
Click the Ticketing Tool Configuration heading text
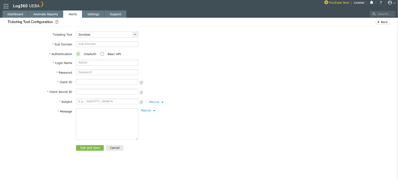[x=30, y=22]
